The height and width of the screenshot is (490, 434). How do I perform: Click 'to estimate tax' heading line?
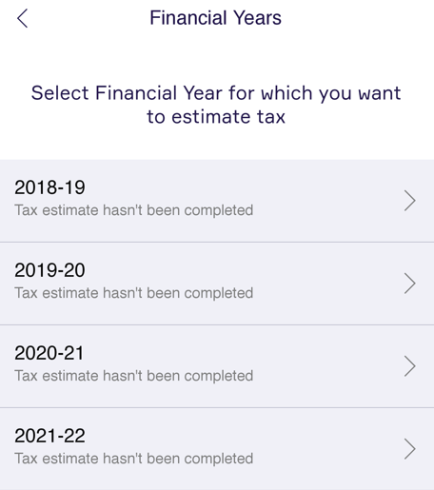coord(216,117)
